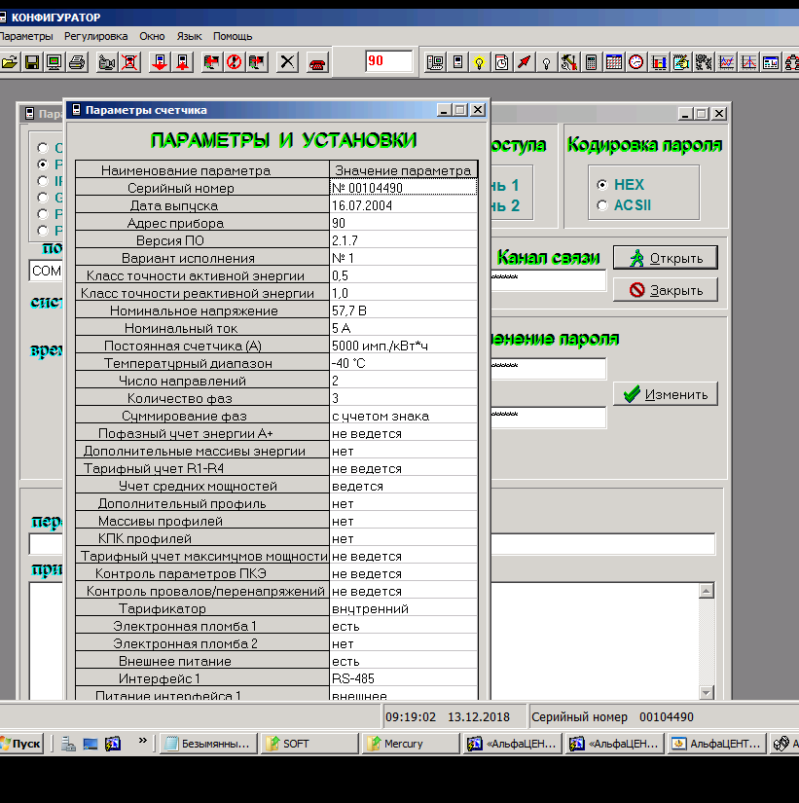
Task: Click the meter icon with blue display and red arrow
Action: [x=160, y=62]
